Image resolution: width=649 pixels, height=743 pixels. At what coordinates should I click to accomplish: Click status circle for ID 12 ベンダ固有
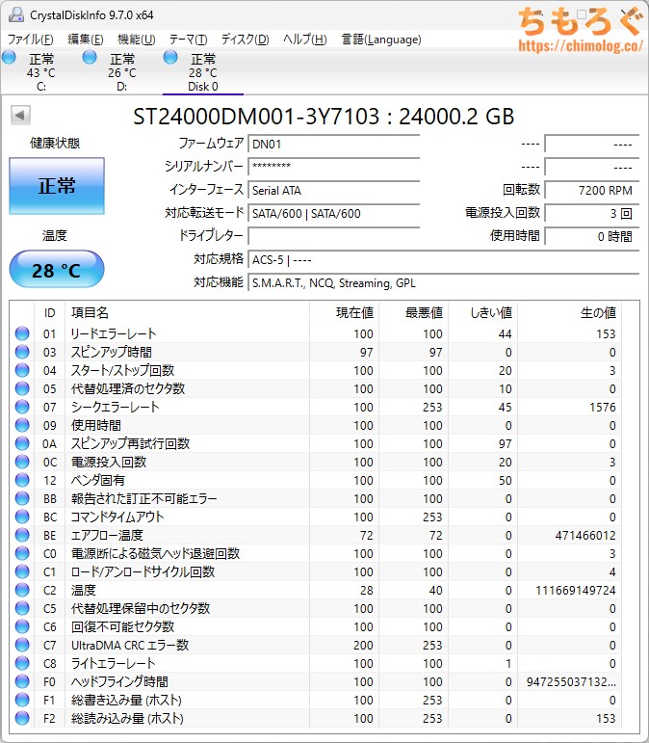pyautogui.click(x=22, y=480)
